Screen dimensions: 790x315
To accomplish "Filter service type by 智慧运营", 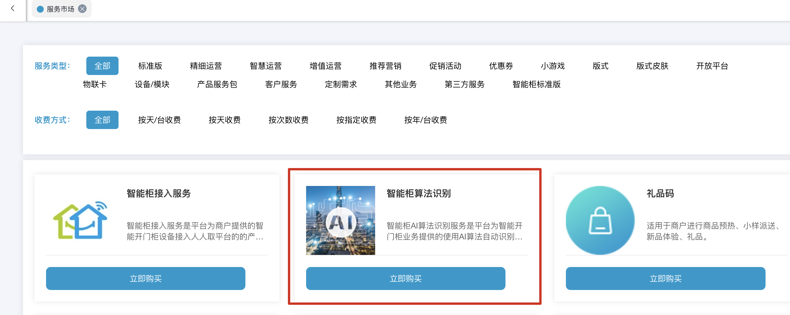I will coord(266,66).
